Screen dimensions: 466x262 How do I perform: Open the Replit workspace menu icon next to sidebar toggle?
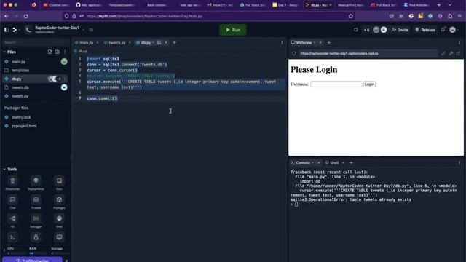point(15,30)
